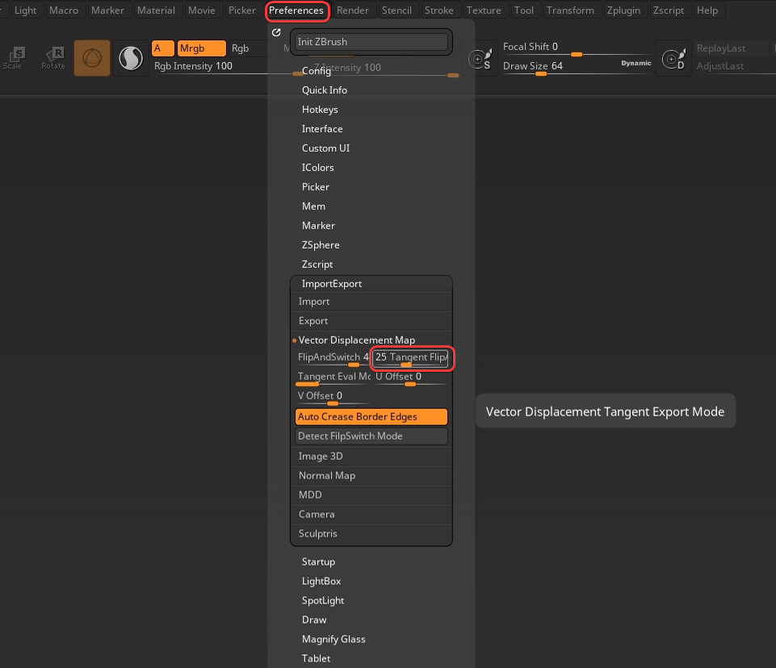
Task: Open the Render menu
Action: click(352, 10)
